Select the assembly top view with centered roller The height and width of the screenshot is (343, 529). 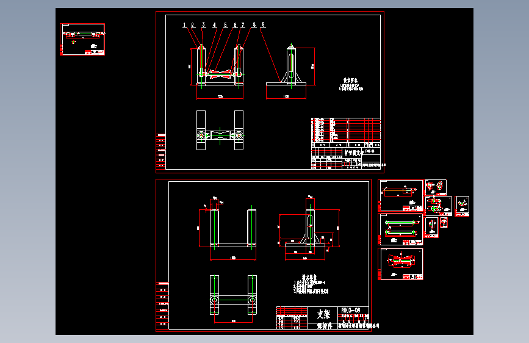click(220, 131)
